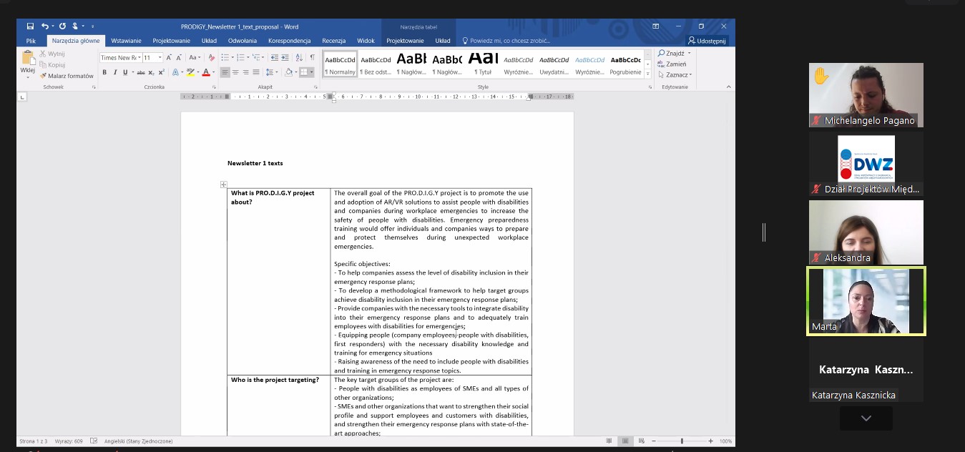Switch to web layout view in status bar

pyautogui.click(x=640, y=441)
